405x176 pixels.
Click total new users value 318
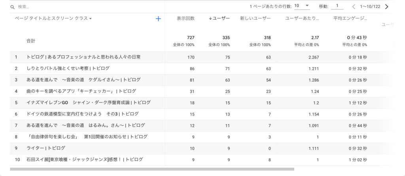click(267, 38)
